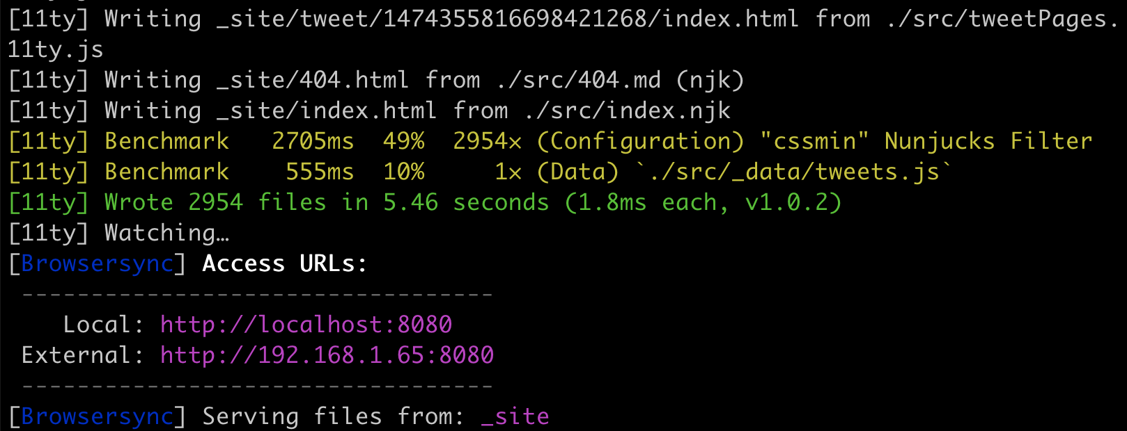Click the ./src/404.md source path
The width and height of the screenshot is (1127, 431).
579,80
